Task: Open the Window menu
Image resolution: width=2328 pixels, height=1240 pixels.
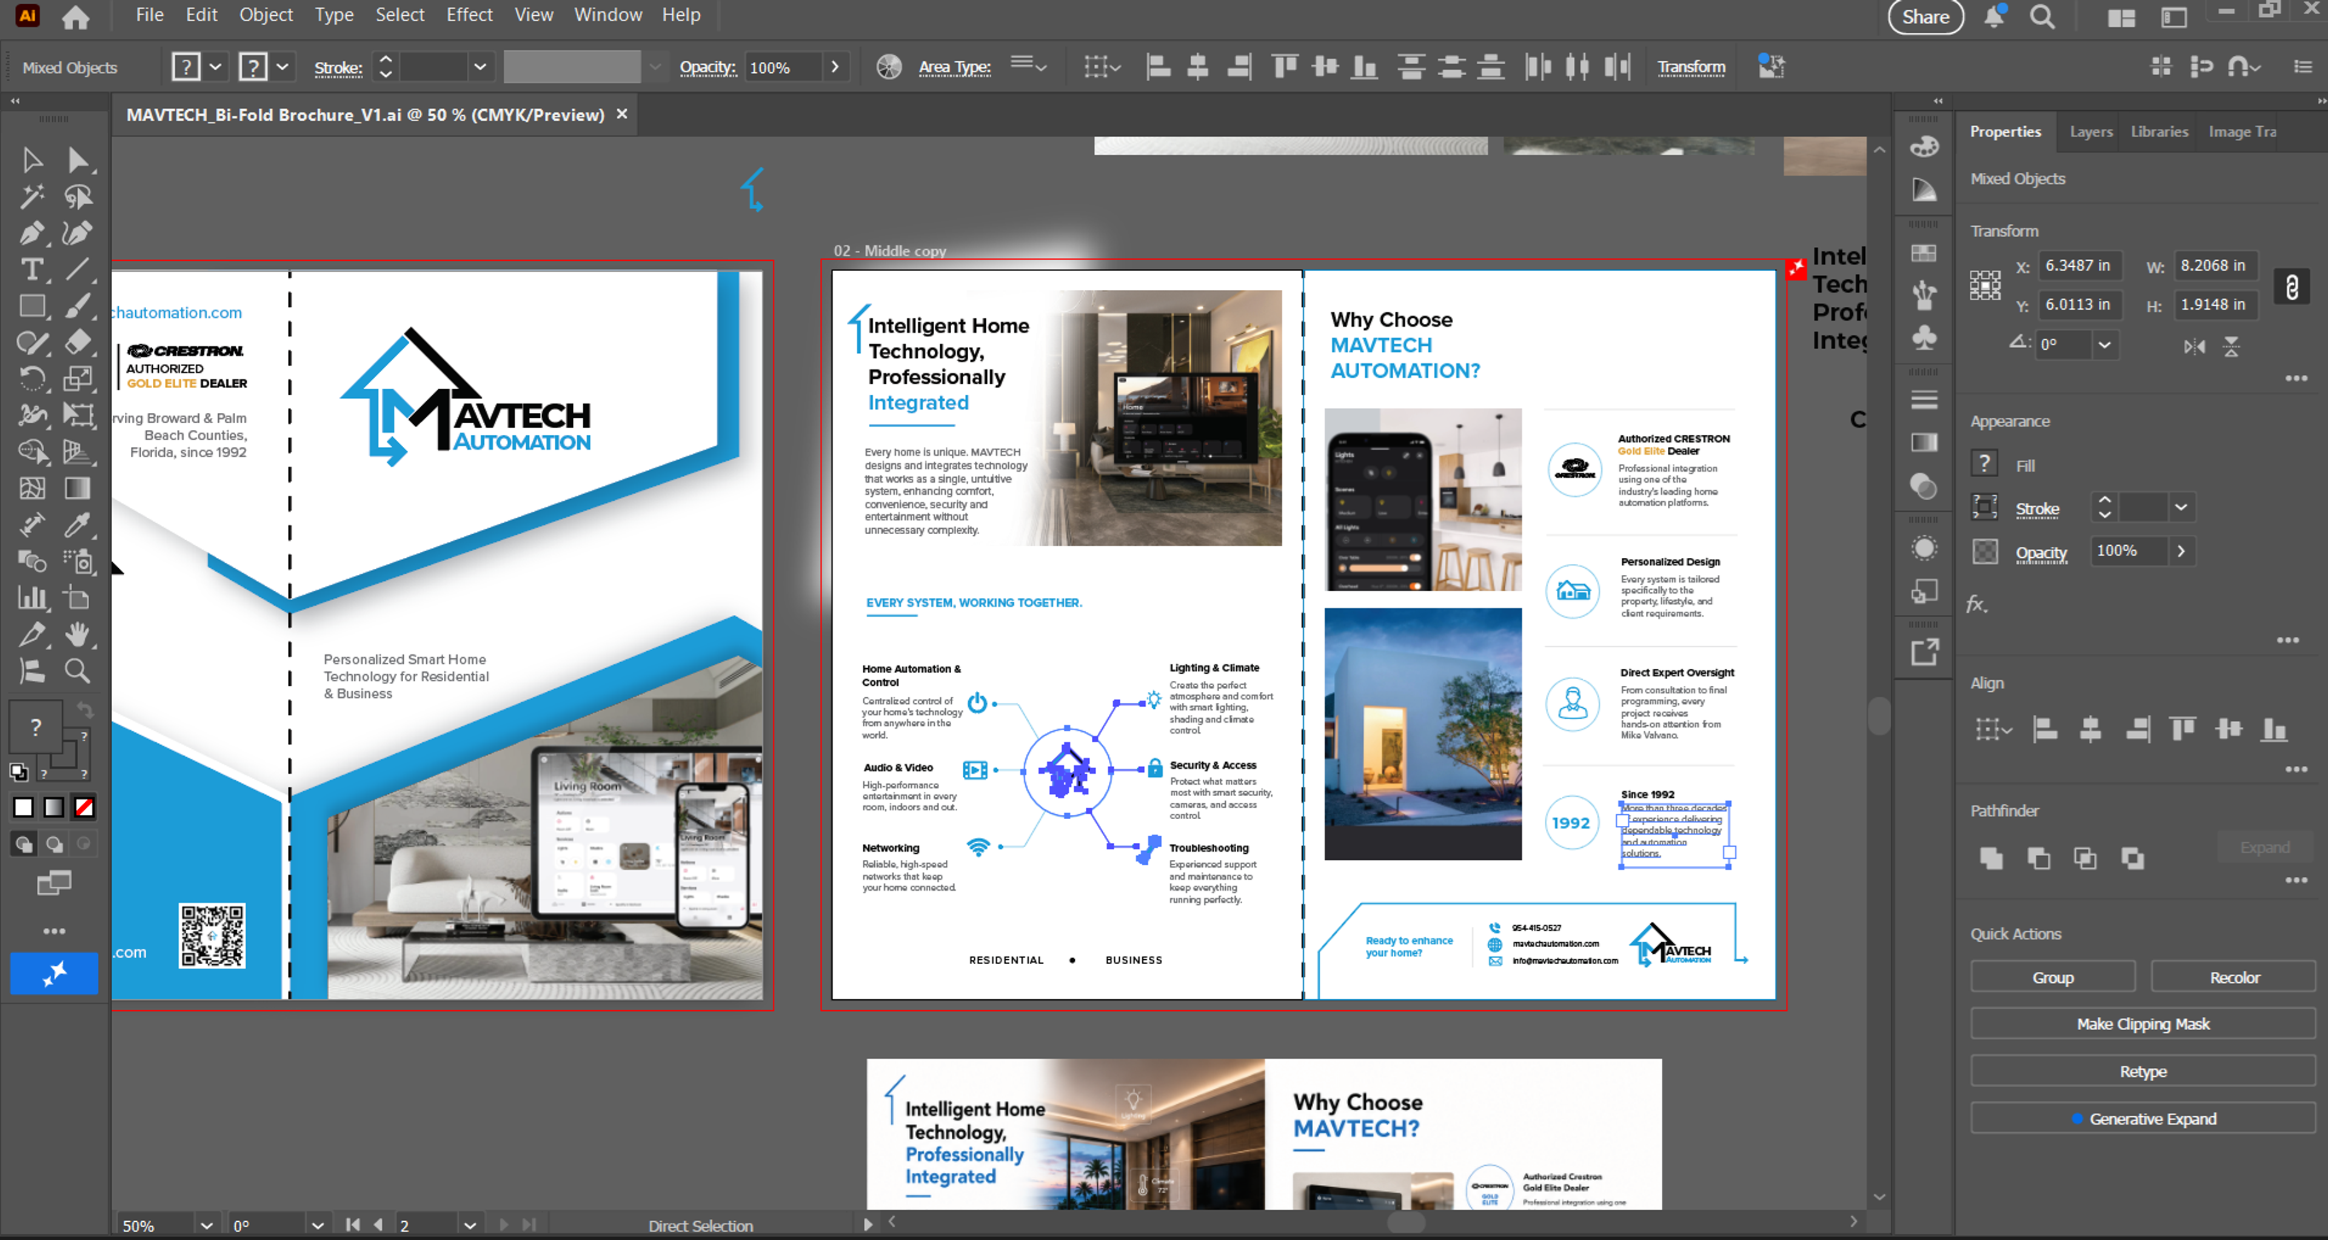Action: 608,15
